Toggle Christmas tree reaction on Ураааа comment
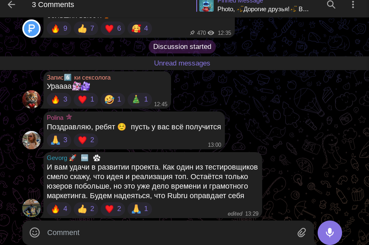The image size is (369, 245). coord(140,99)
